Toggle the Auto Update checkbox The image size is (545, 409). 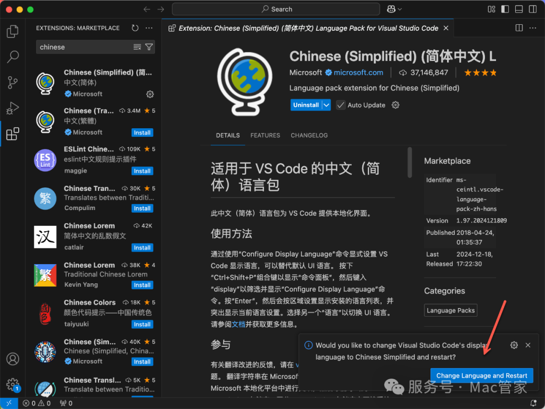(341, 105)
